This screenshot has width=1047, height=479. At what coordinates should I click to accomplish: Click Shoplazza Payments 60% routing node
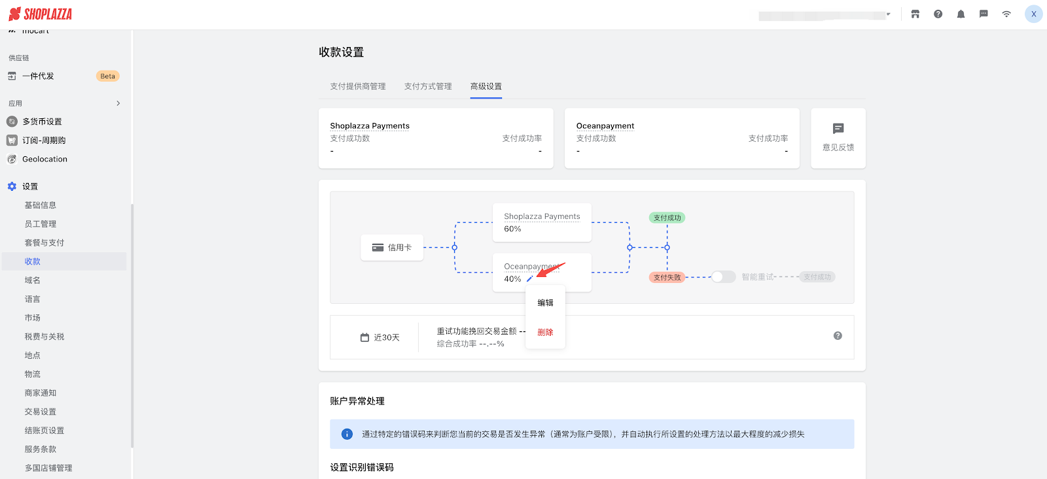[x=542, y=222]
